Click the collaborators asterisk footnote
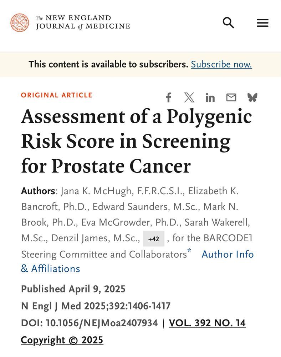This screenshot has width=281, height=357. pyautogui.click(x=189, y=251)
